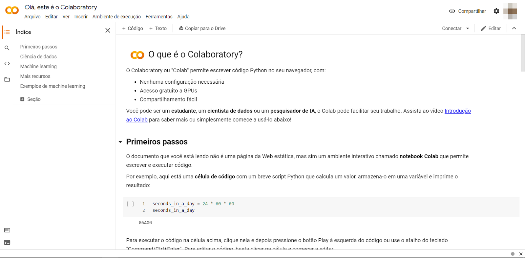Add a code cell with + Código
The image size is (525, 258).
[x=133, y=29]
